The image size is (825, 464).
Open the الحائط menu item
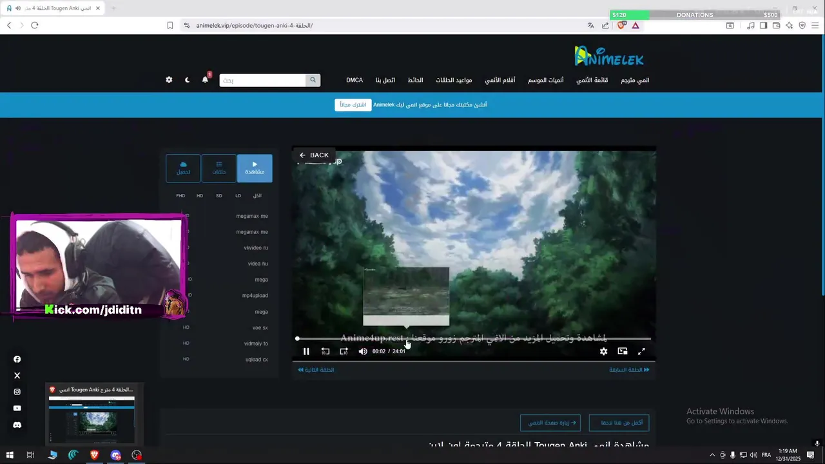(415, 80)
